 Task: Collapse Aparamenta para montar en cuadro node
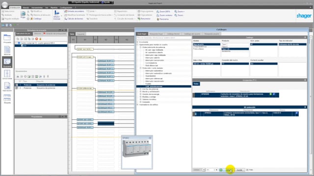coord(137,44)
